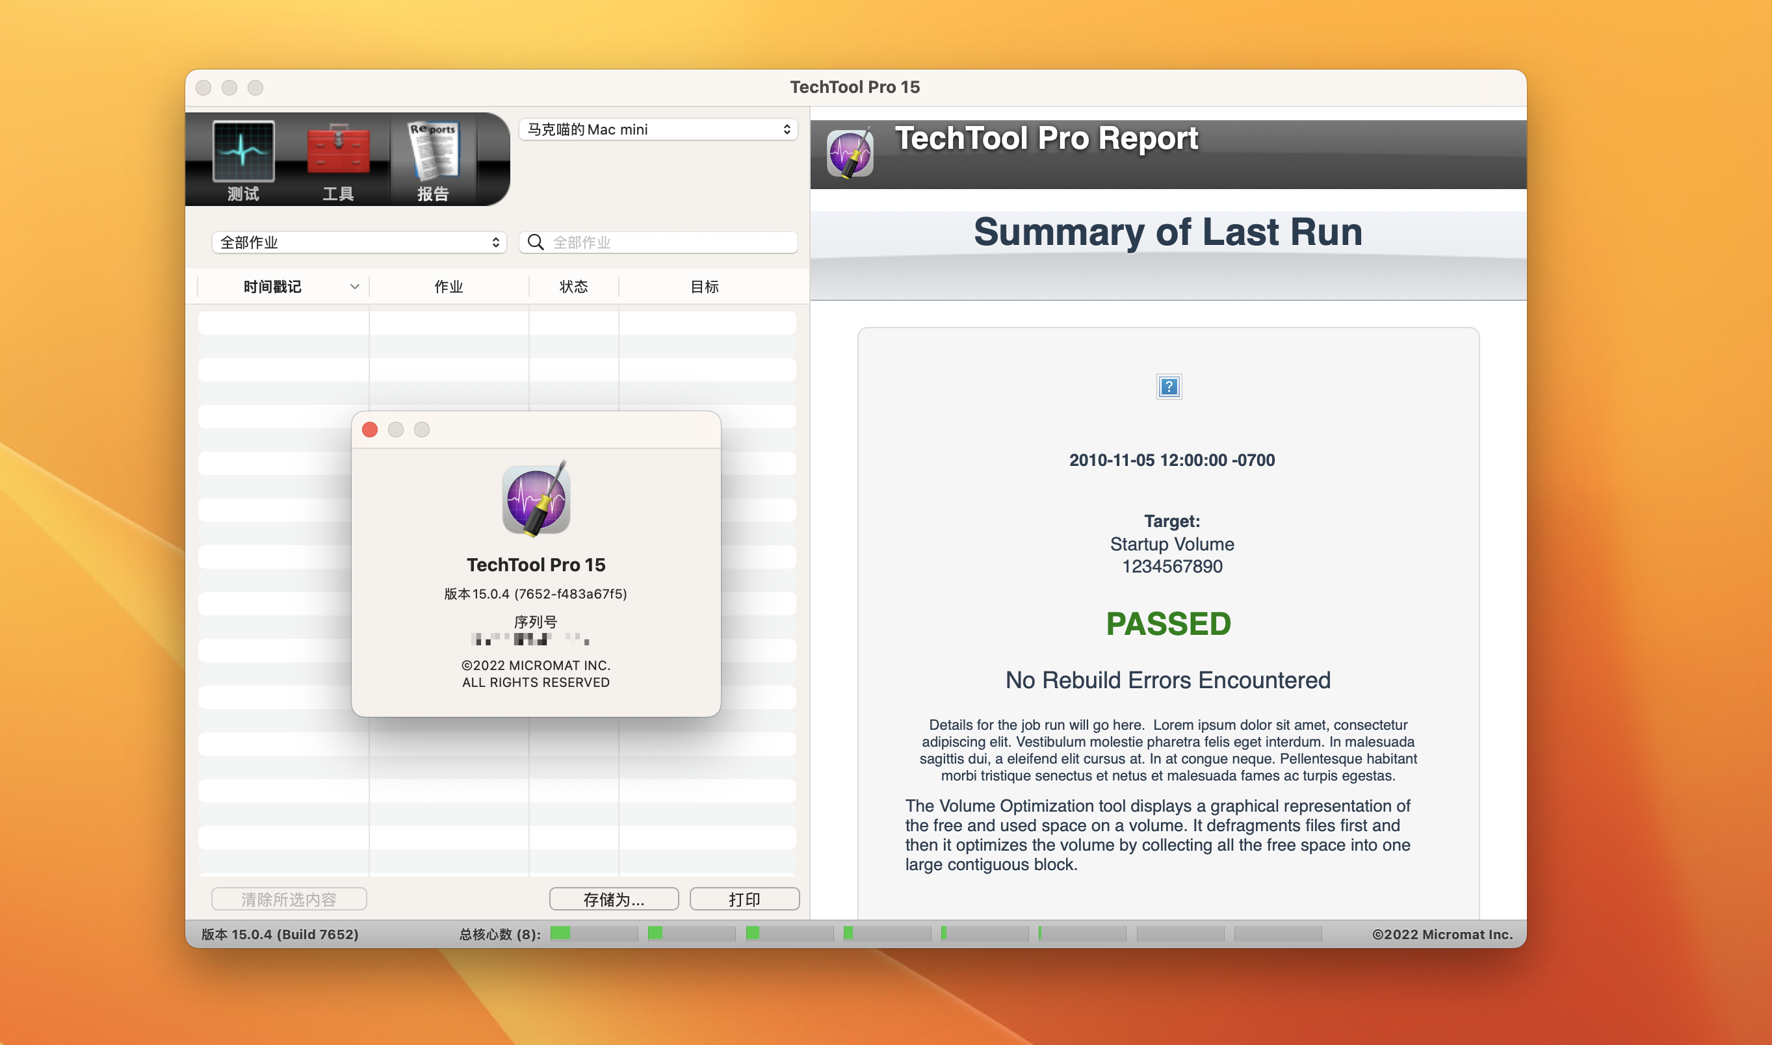Sort by the 作业 column header
Image resolution: width=1772 pixels, height=1045 pixels.
(x=449, y=287)
